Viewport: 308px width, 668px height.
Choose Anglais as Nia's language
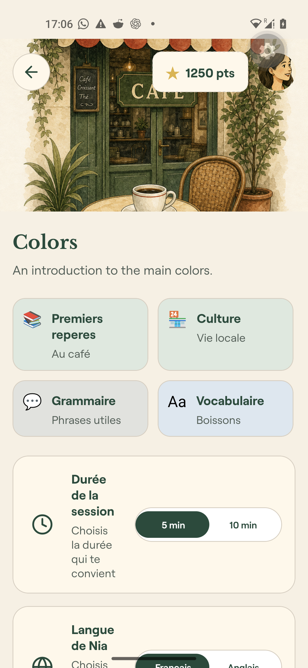click(243, 662)
